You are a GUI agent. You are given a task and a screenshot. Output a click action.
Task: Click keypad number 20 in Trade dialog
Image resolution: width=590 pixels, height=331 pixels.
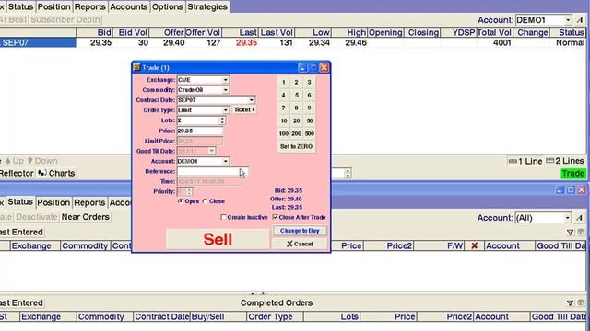[x=297, y=120]
